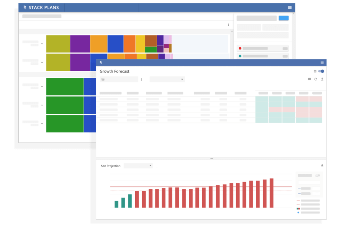Click the yellow block in the top stack row
347x226 pixels.
140,44
